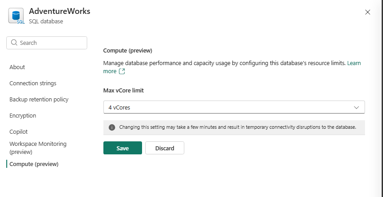Image resolution: width=383 pixels, height=197 pixels.
Task: Save the vCore limit change
Action: (x=123, y=148)
